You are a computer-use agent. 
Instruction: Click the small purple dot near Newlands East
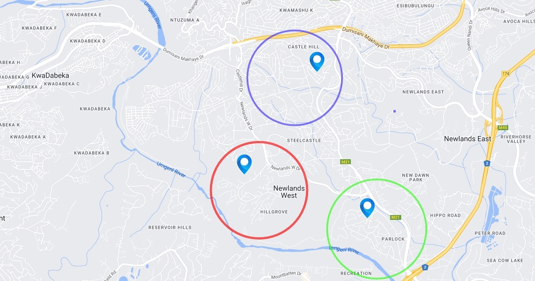pos(395,111)
